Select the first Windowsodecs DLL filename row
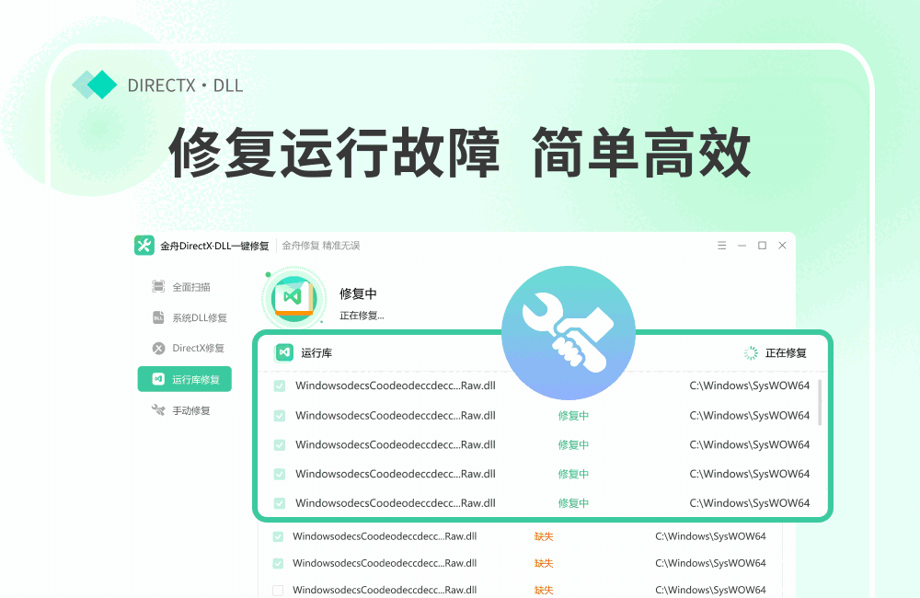Image resolution: width=920 pixels, height=598 pixels. (x=396, y=385)
